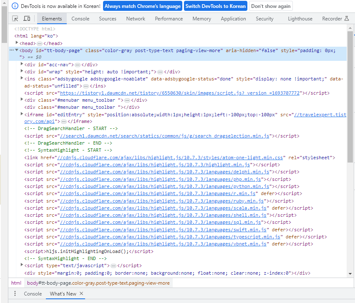Open the Console tab
This screenshot has width=355, height=303.
click(81, 18)
